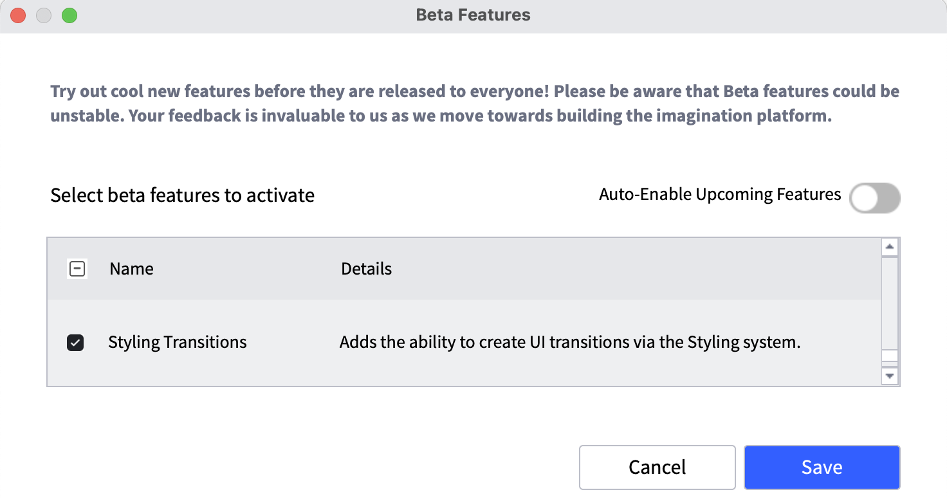Save the beta feature selection

822,467
